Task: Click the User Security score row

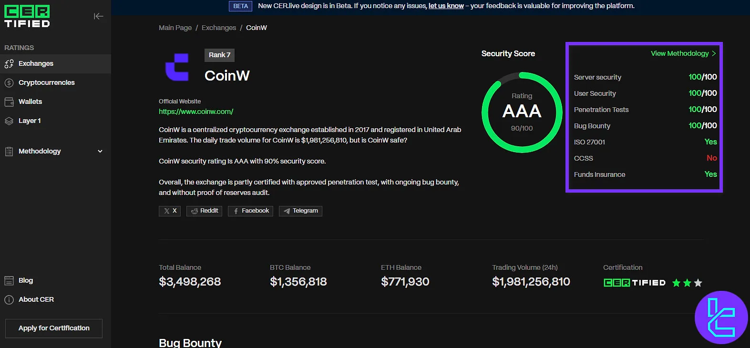Action: tap(645, 93)
